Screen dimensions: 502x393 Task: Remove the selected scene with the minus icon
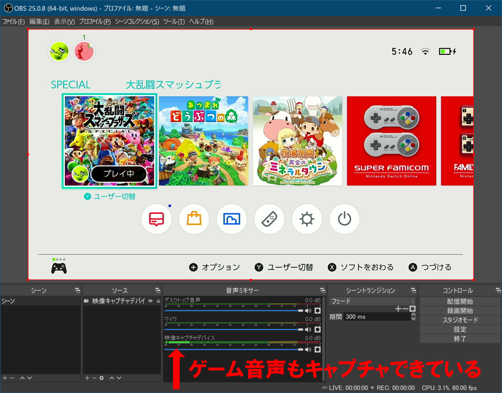[12, 378]
